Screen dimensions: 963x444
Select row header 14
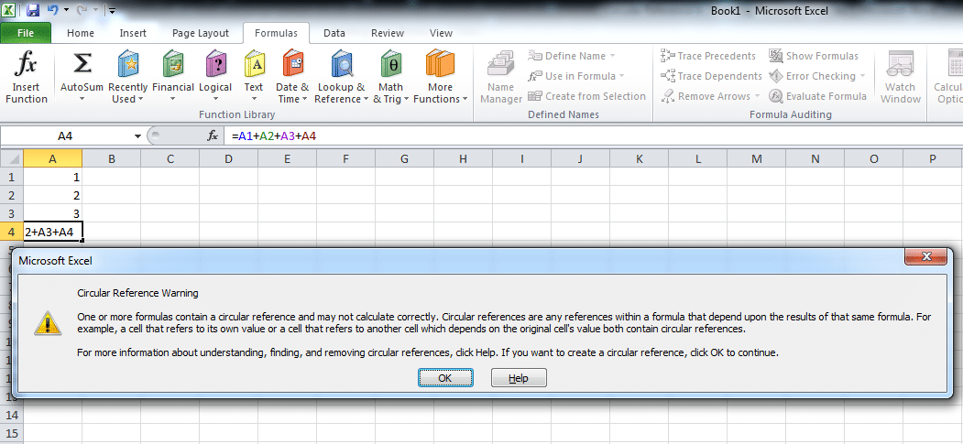point(12,416)
